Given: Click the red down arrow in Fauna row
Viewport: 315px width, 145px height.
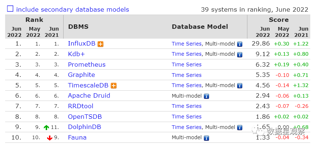Looking at the screenshot, I should tap(49, 138).
